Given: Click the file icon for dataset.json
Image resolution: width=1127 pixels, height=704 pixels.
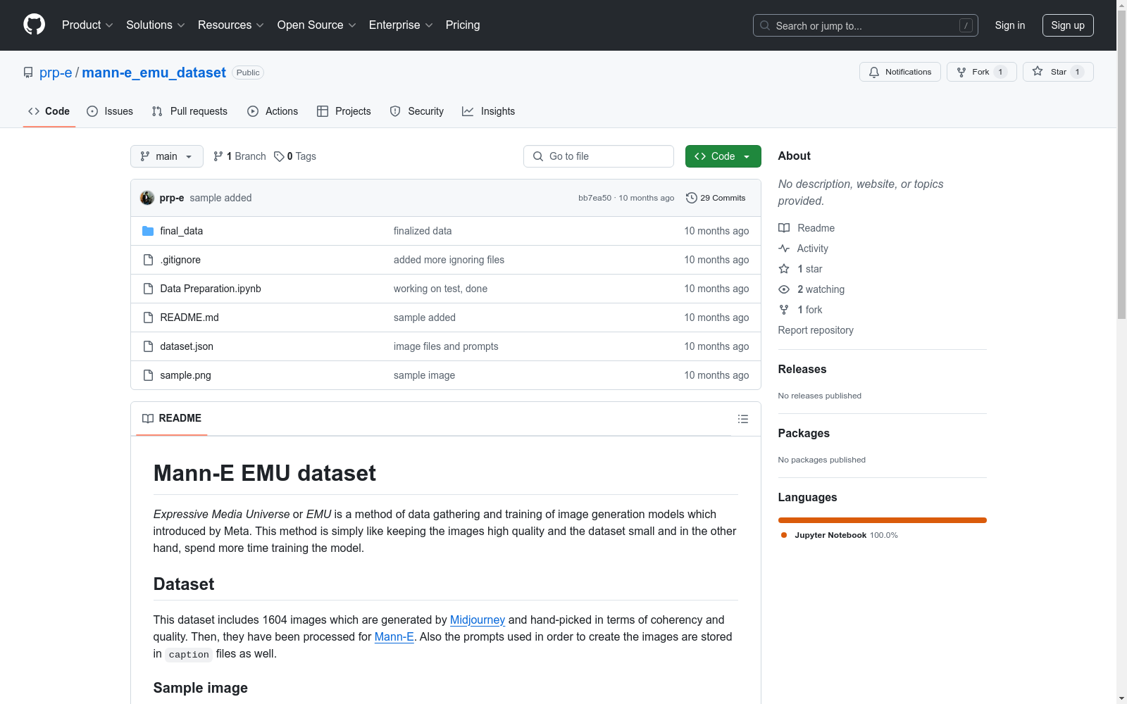Looking at the screenshot, I should pos(148,346).
